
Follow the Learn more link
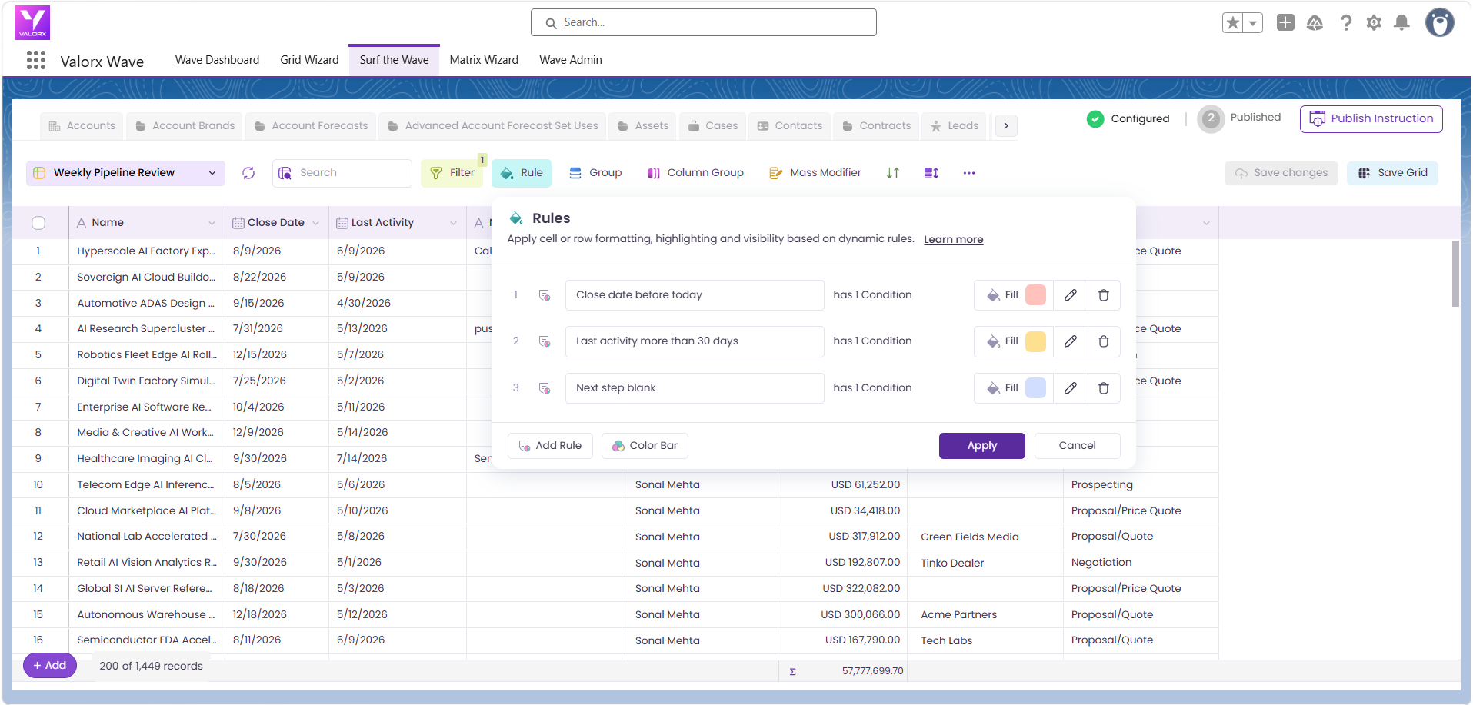click(953, 240)
